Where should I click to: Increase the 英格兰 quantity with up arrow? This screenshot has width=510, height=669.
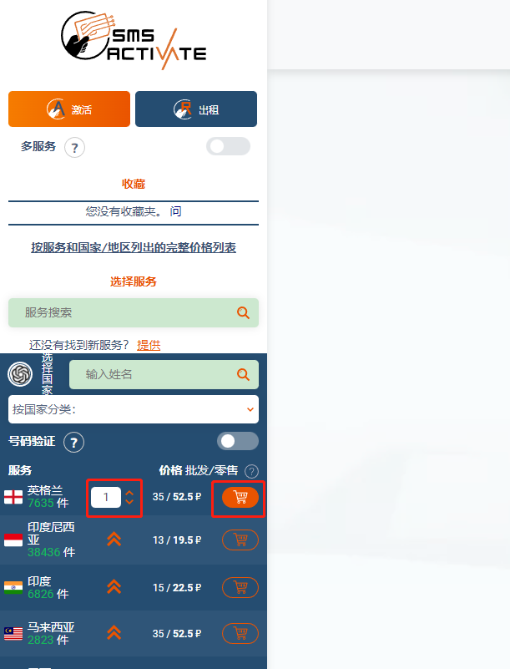[129, 493]
